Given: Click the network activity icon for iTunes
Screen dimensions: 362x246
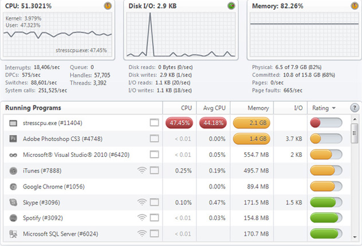Looking at the screenshot, I should 142,171.
